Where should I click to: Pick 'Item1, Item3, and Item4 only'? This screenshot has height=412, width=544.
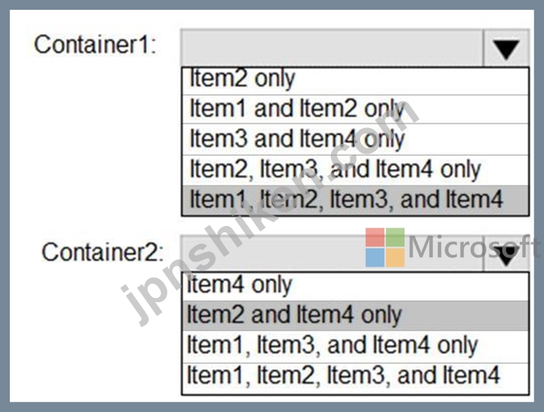[x=355, y=346]
